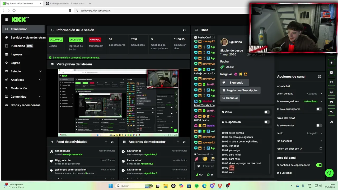Click the record circle icon in right sidebar

pos(332,92)
